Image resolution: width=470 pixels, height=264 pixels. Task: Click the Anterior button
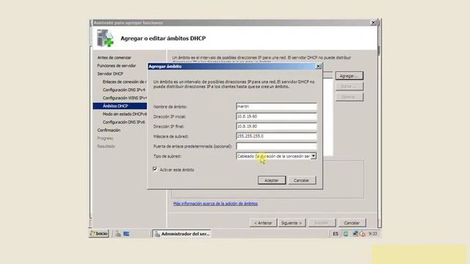[x=263, y=223]
